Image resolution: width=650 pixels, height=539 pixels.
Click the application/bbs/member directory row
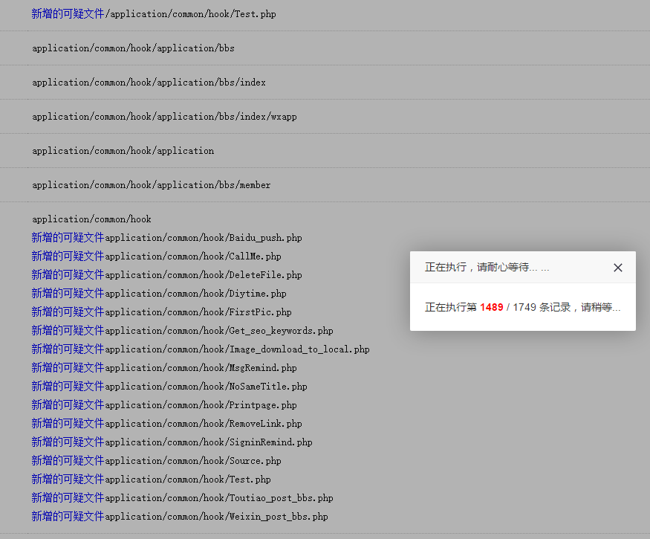point(151,185)
